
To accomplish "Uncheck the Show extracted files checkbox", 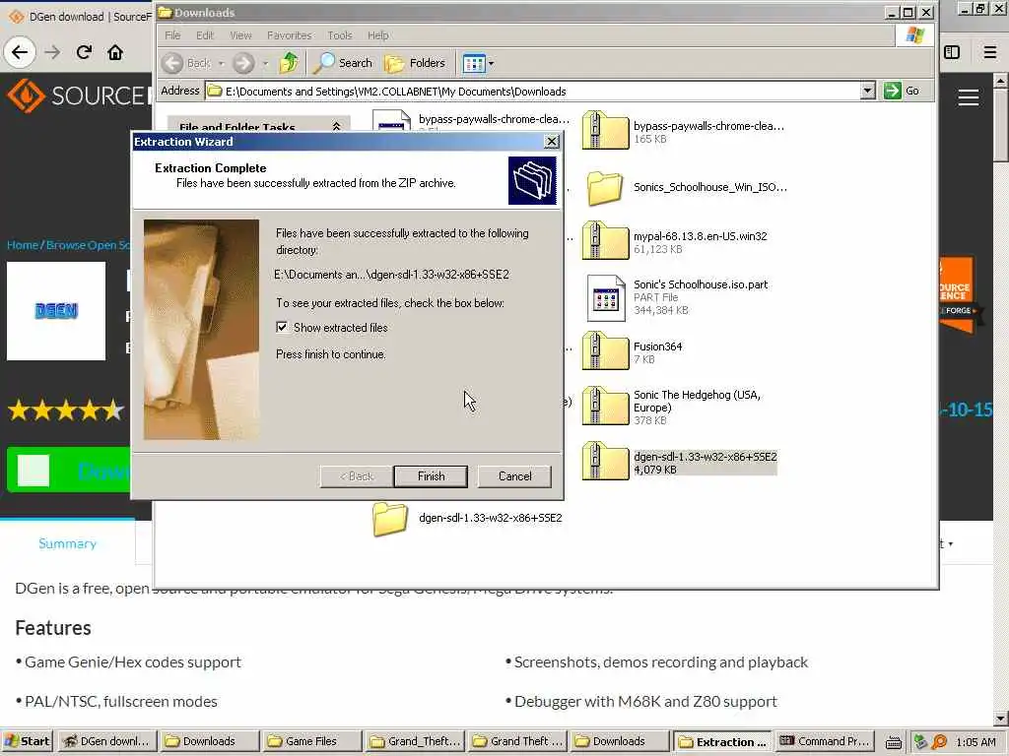I will pos(282,327).
